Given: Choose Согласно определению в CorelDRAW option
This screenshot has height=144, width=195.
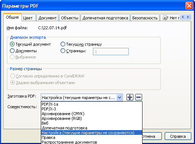Looking at the screenshot, I should (x=12, y=76).
